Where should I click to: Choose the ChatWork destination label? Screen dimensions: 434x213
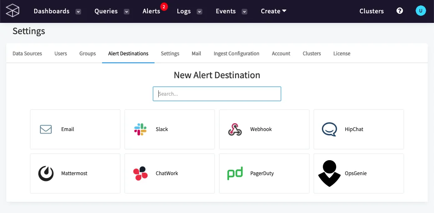point(167,173)
